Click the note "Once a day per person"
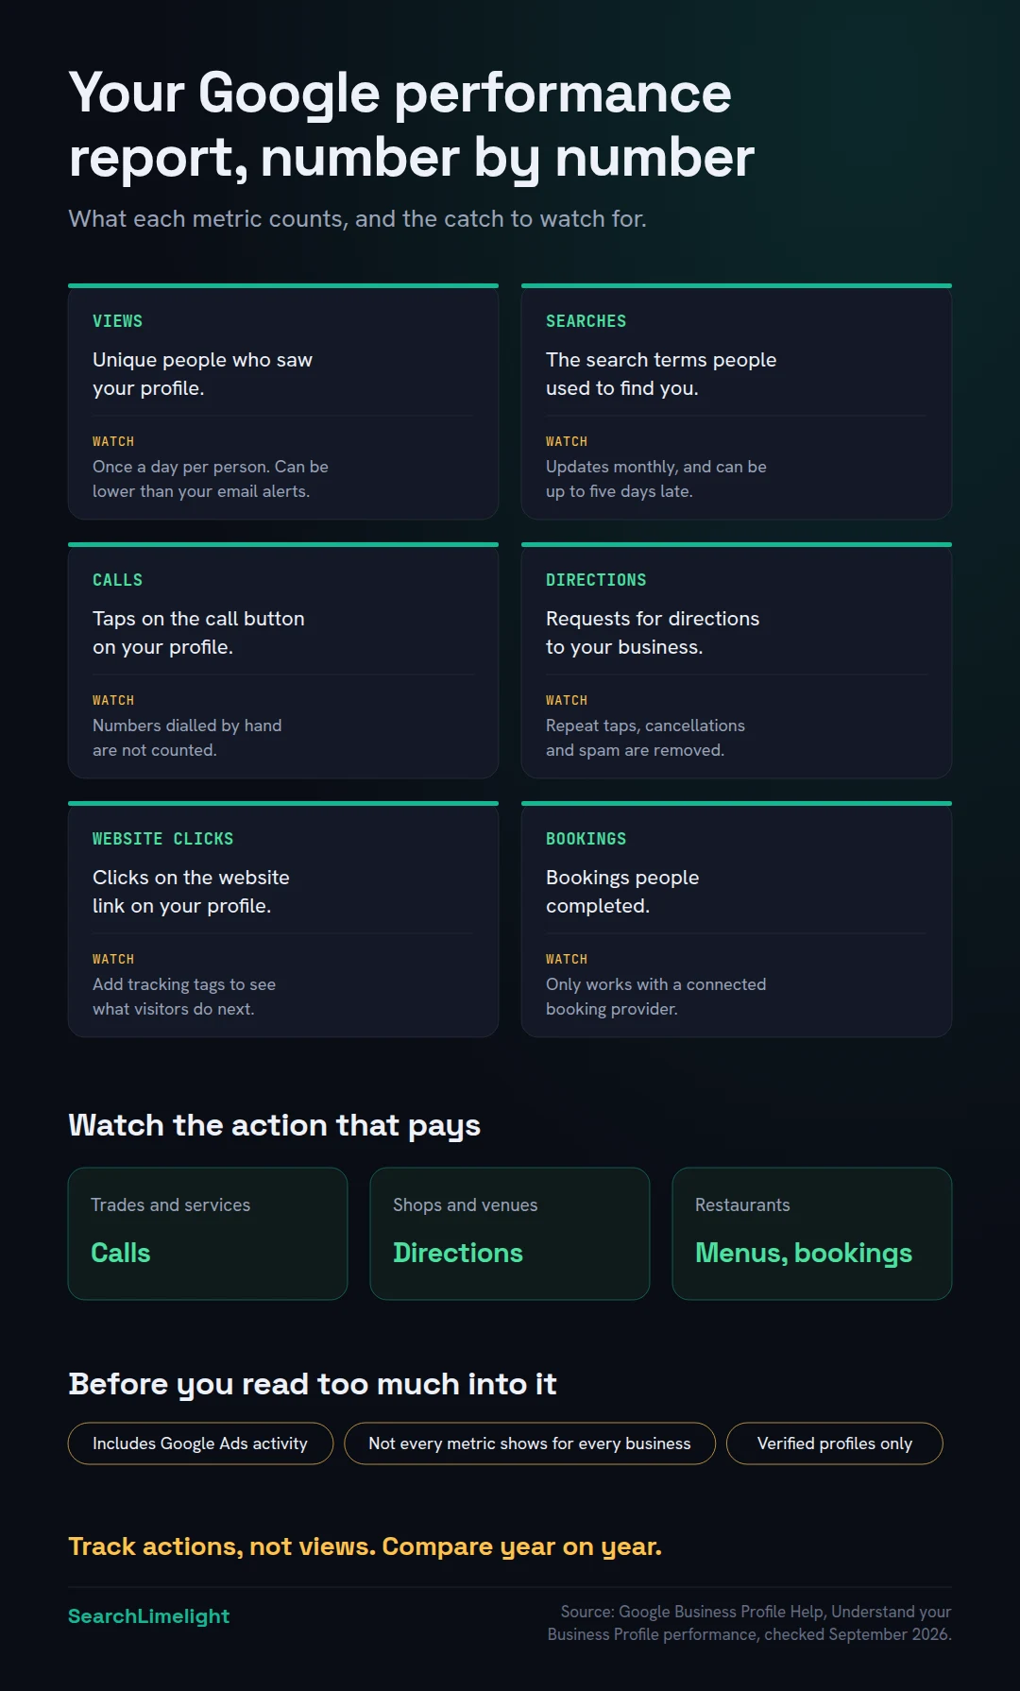Image resolution: width=1020 pixels, height=1691 pixels. tap(211, 479)
